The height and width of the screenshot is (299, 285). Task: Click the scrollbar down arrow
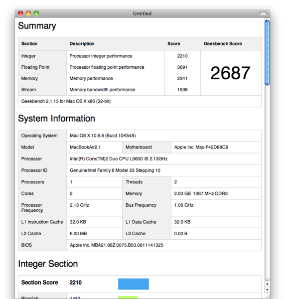click(x=267, y=290)
